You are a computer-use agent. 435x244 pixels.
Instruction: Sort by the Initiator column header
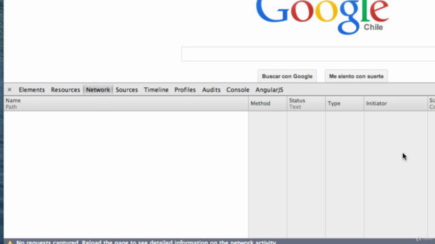tap(396, 104)
